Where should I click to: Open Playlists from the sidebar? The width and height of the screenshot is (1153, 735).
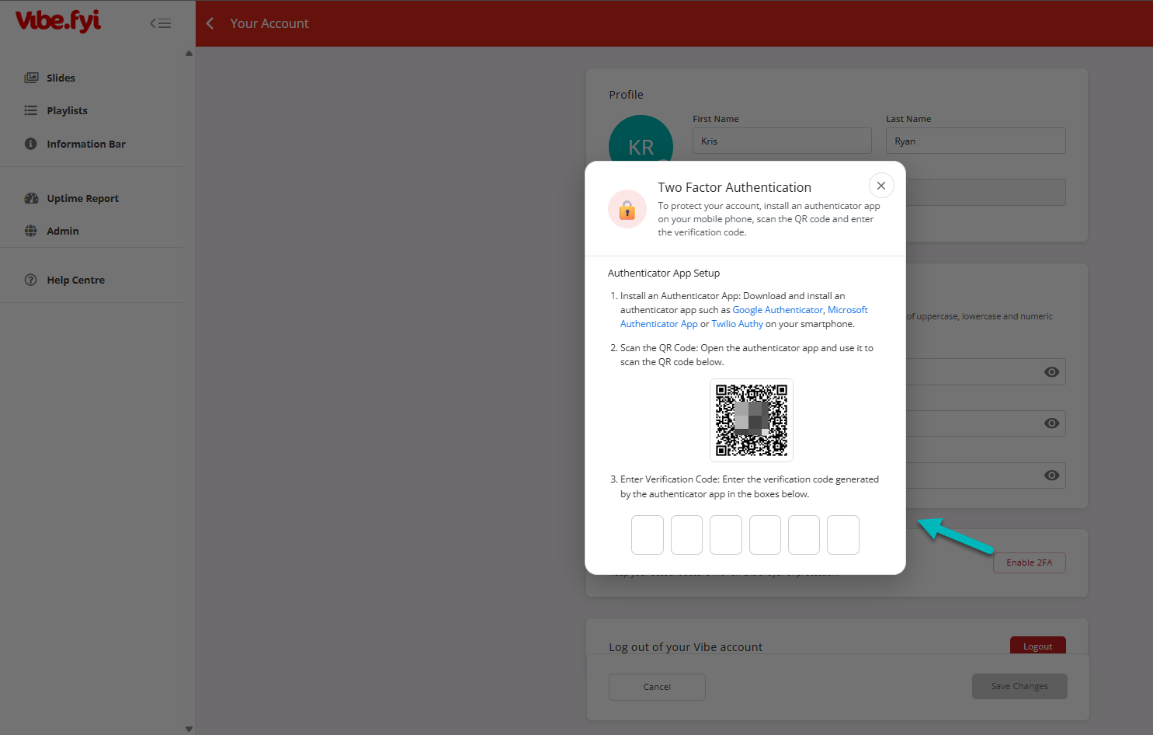coord(67,110)
